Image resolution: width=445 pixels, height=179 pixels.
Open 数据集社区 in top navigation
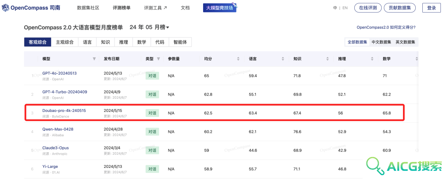coord(88,8)
